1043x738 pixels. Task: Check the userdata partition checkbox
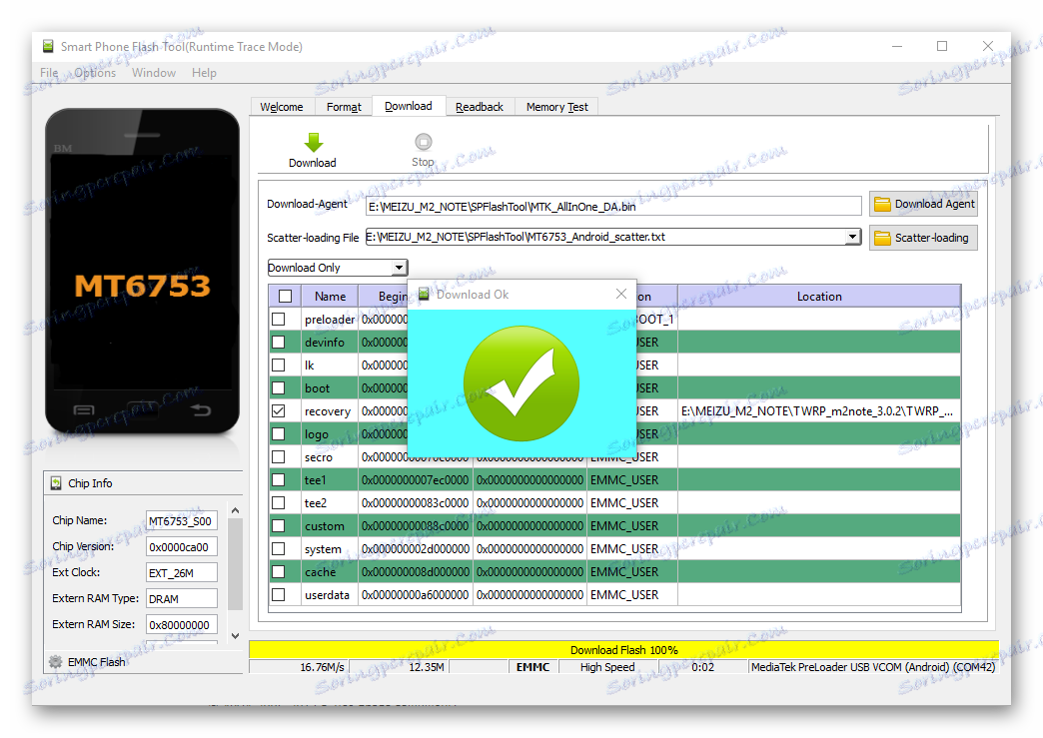(279, 594)
